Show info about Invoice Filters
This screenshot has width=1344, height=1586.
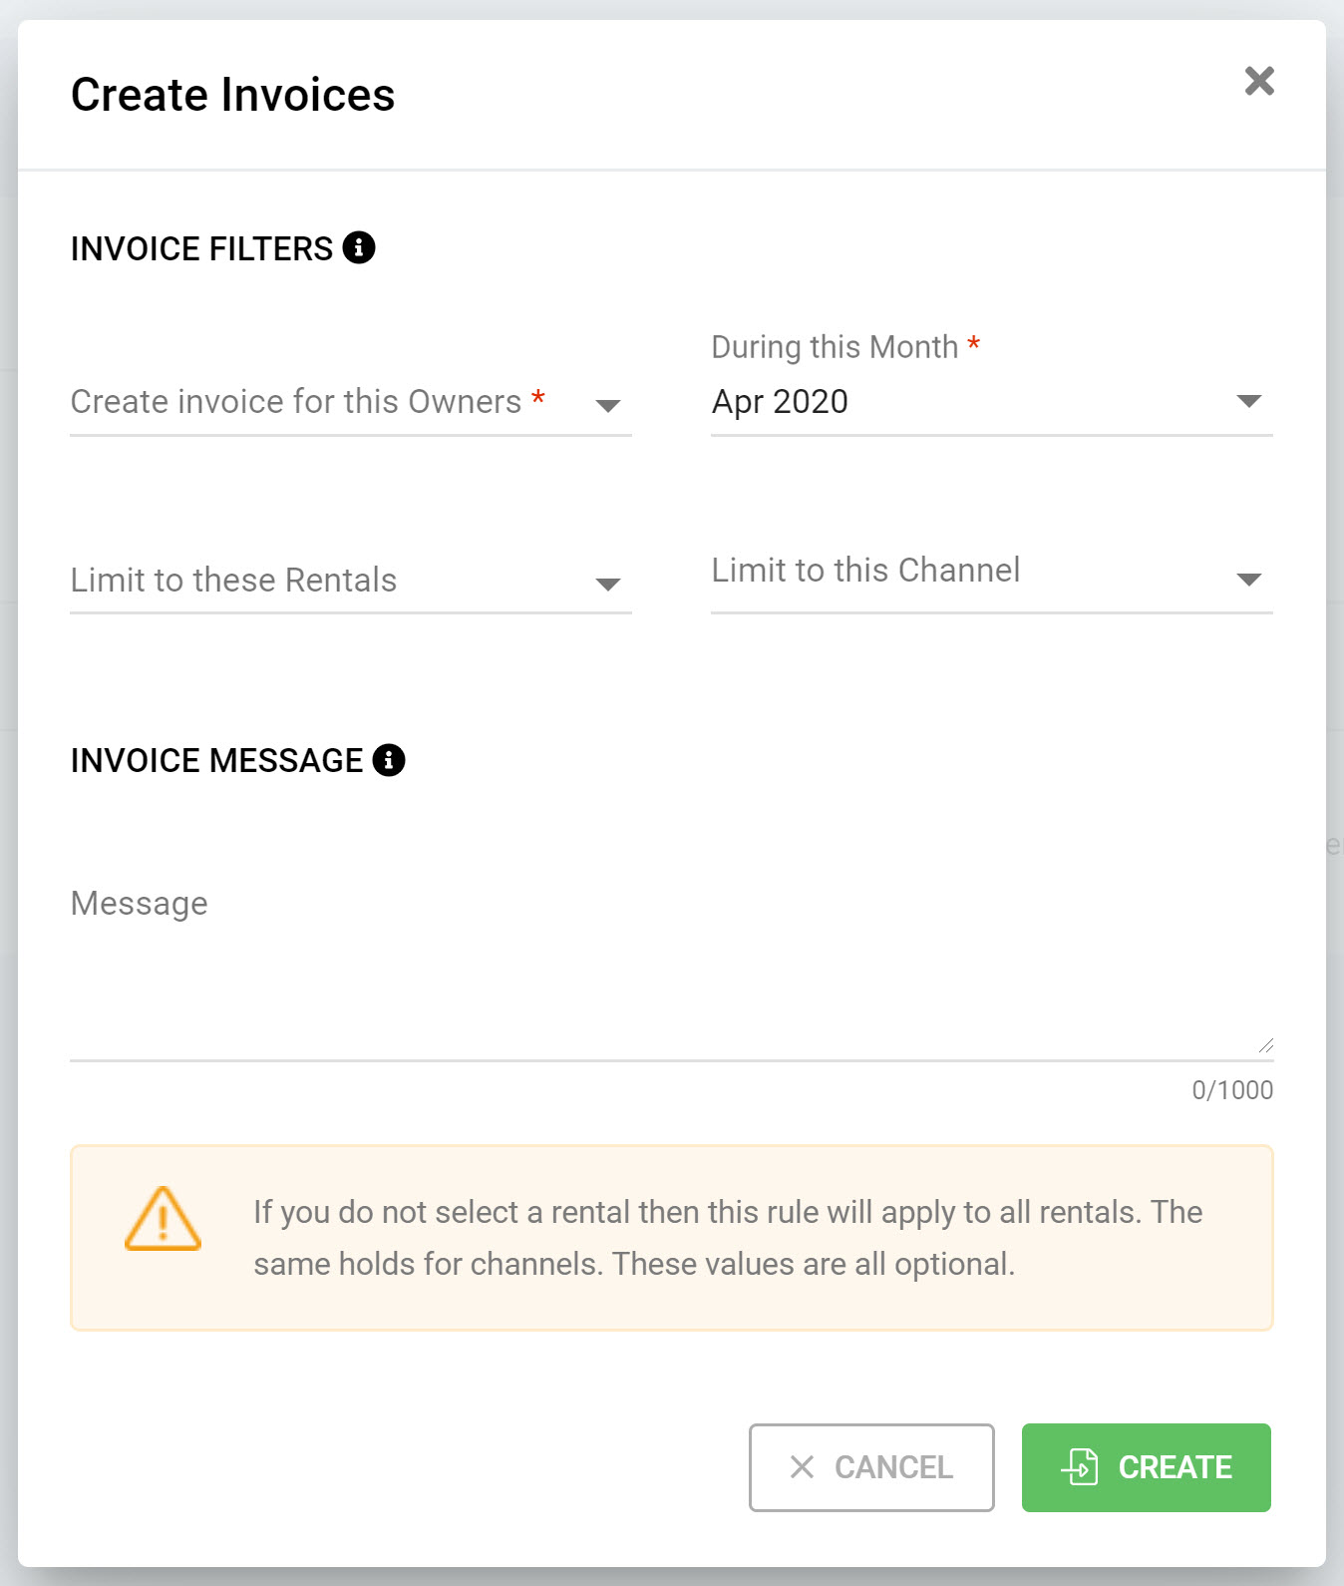(359, 246)
